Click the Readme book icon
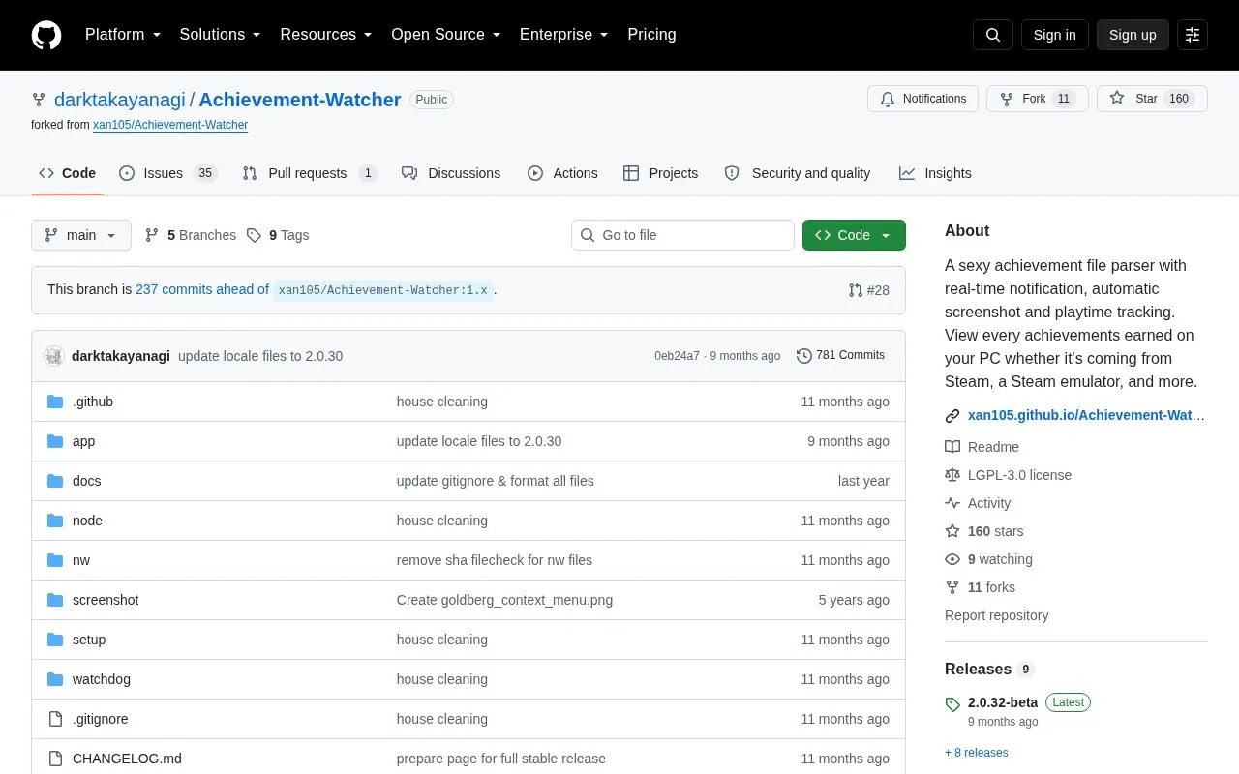The image size is (1239, 774). (x=952, y=447)
